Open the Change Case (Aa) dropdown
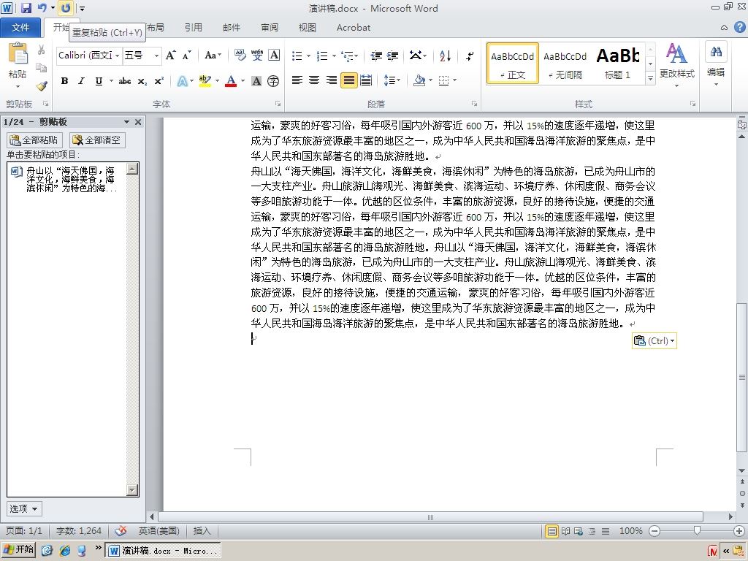 tap(213, 56)
